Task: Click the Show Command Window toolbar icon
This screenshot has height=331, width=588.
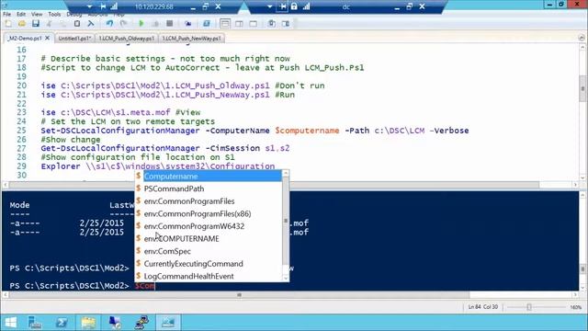Action: tap(272, 24)
